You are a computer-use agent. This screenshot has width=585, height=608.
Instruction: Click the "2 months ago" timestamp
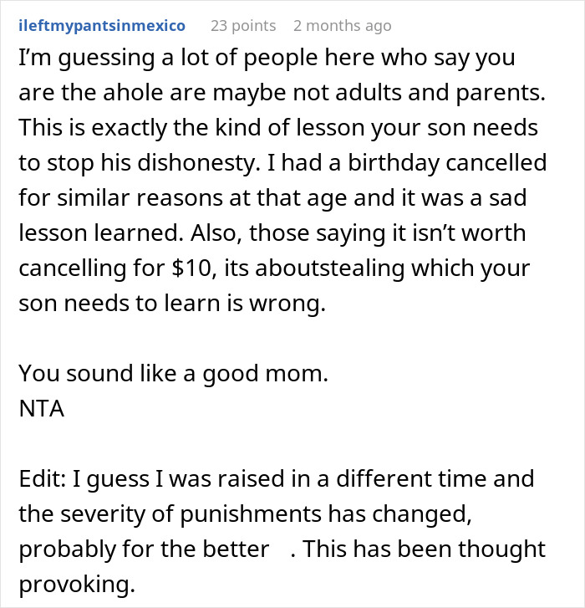pos(342,26)
